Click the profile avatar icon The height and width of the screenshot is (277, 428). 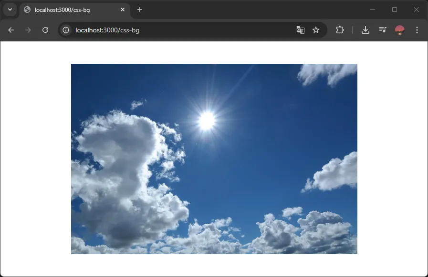(x=400, y=30)
